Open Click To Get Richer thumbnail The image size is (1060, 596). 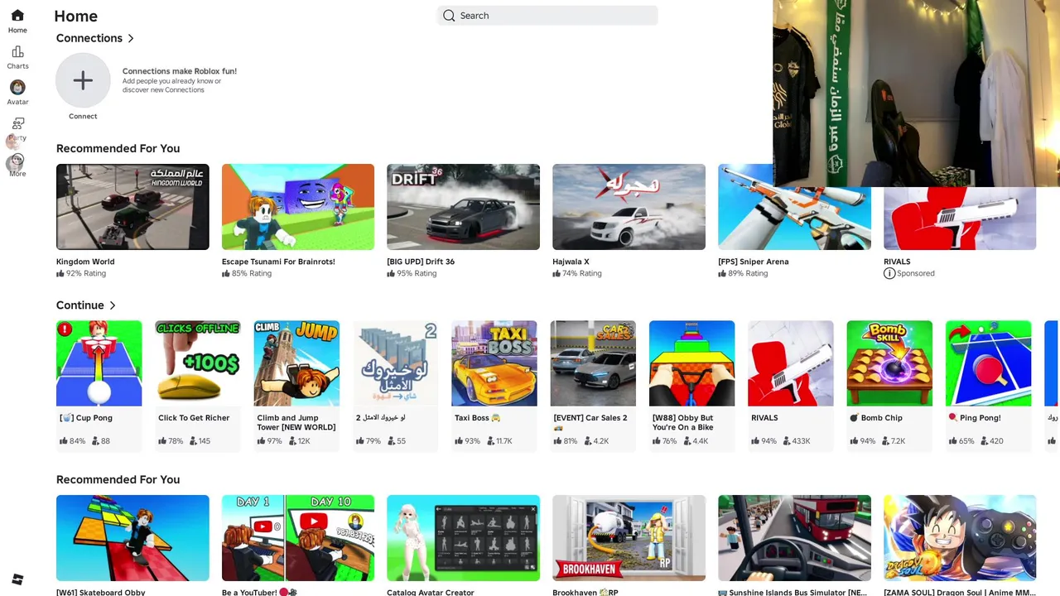click(198, 363)
